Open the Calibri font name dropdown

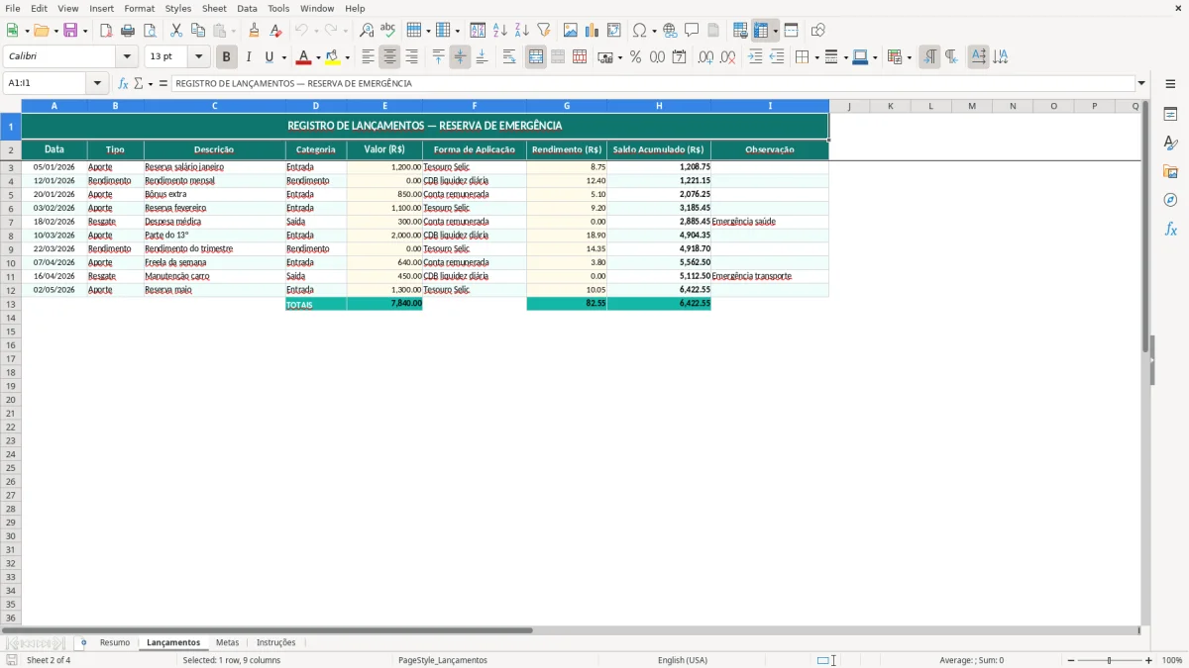tap(127, 57)
